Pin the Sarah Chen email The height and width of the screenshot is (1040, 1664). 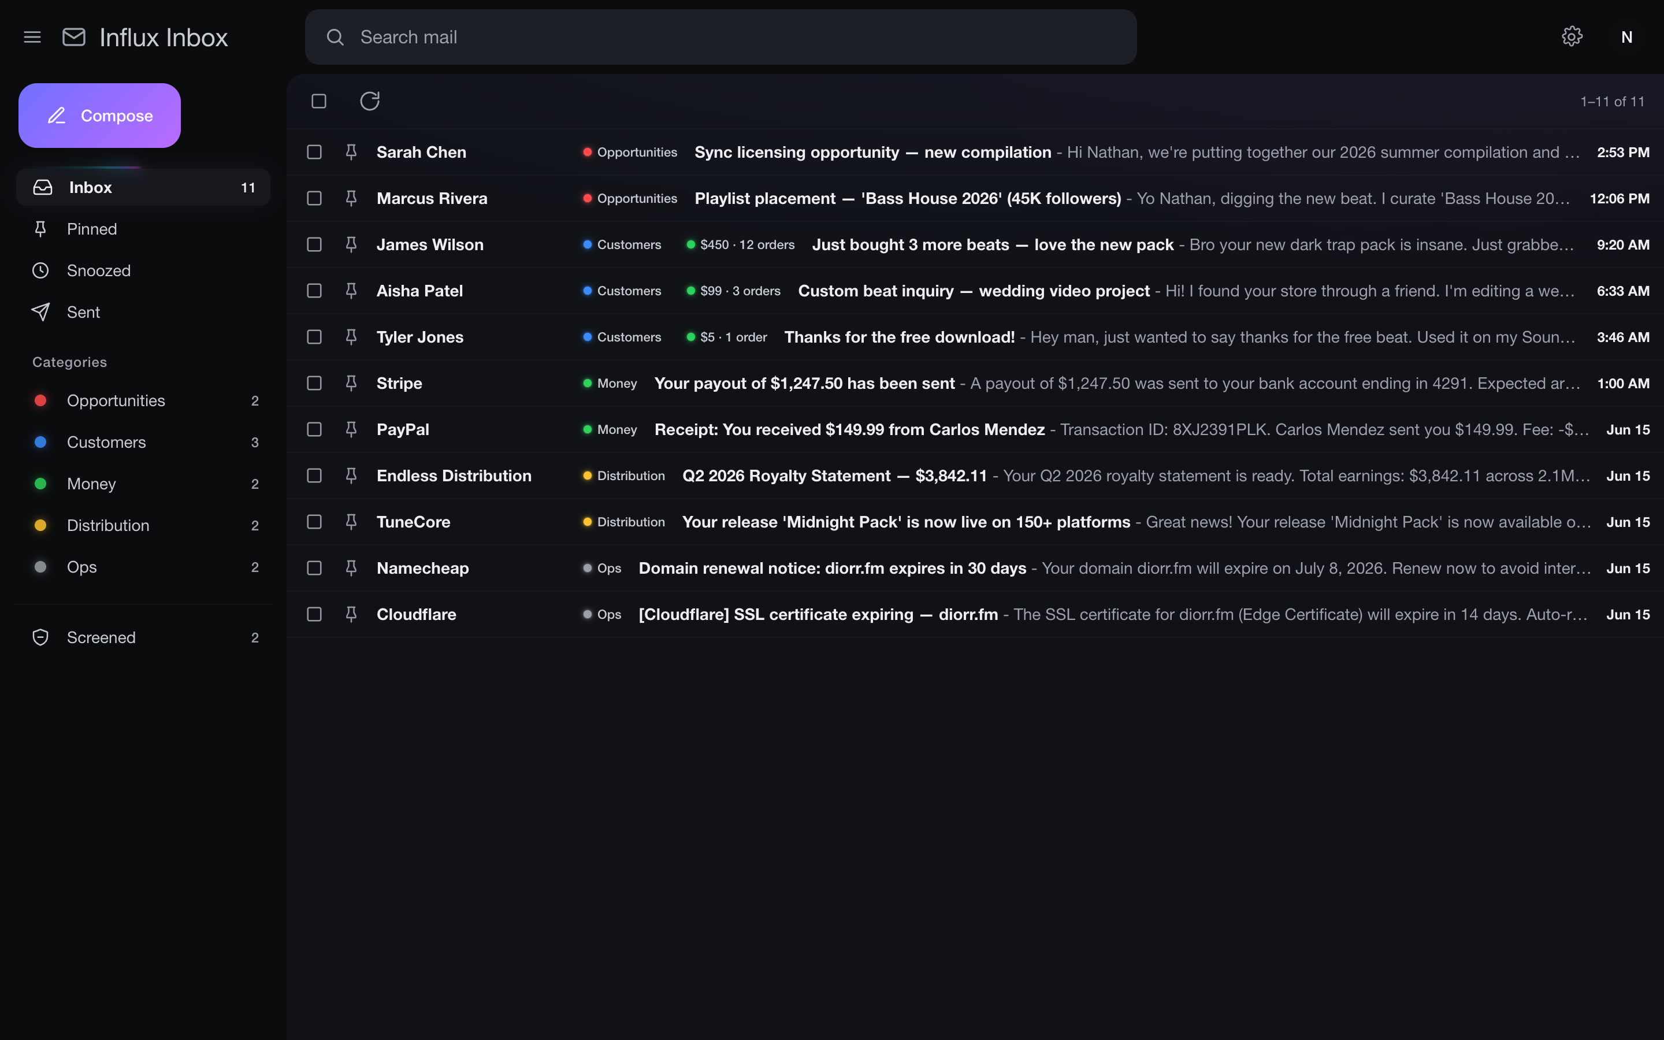point(351,152)
